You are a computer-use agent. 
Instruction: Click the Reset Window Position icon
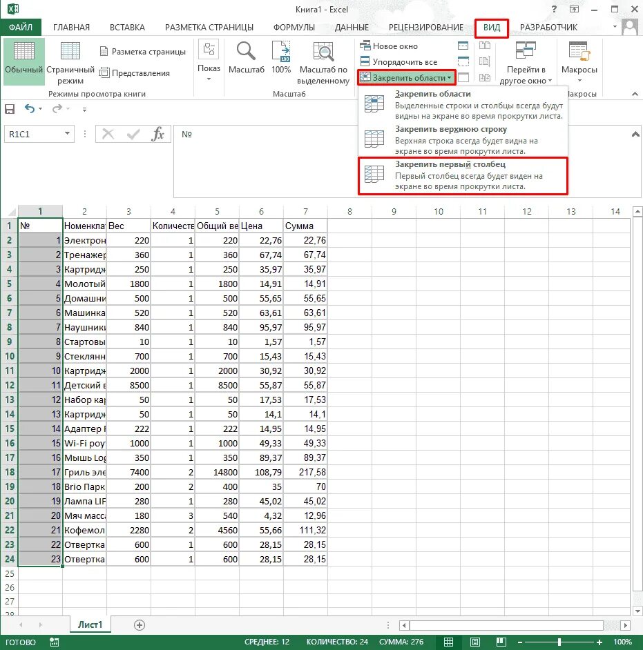[x=485, y=77]
